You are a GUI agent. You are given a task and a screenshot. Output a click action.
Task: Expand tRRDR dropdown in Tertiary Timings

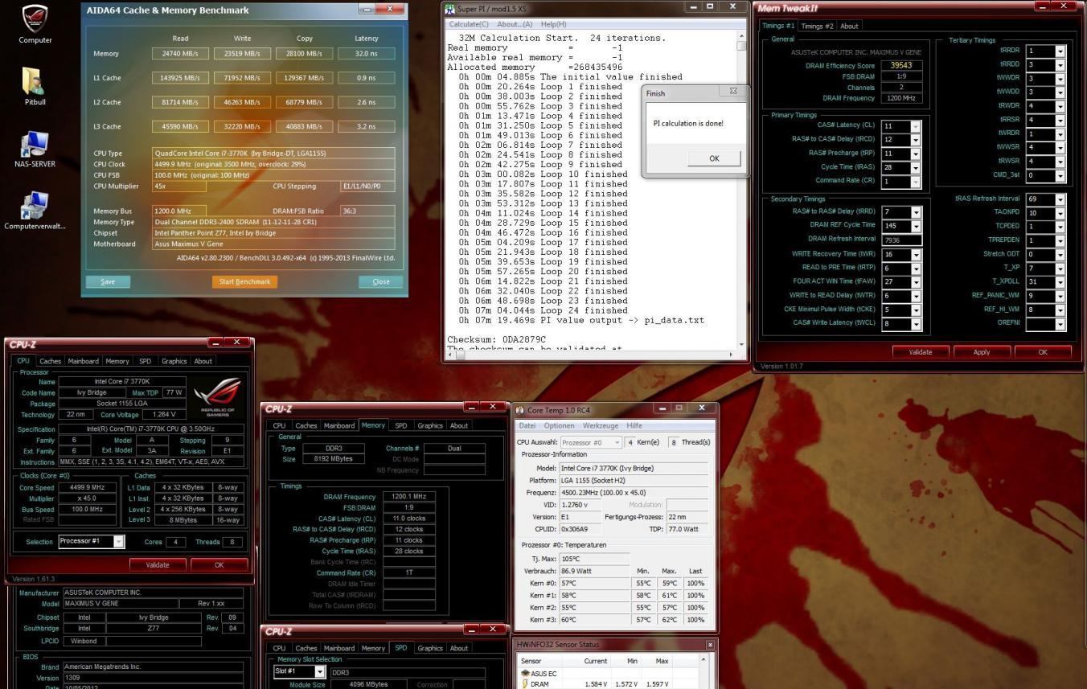click(1060, 51)
